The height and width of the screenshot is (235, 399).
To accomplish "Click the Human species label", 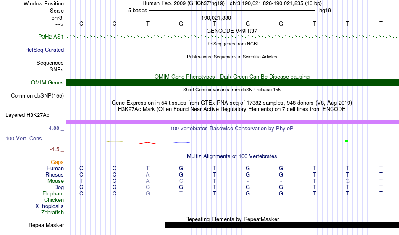I will 55,169.
